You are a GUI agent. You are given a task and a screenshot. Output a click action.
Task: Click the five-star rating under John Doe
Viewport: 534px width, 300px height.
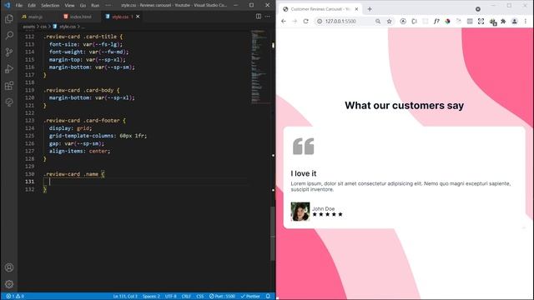click(x=327, y=214)
